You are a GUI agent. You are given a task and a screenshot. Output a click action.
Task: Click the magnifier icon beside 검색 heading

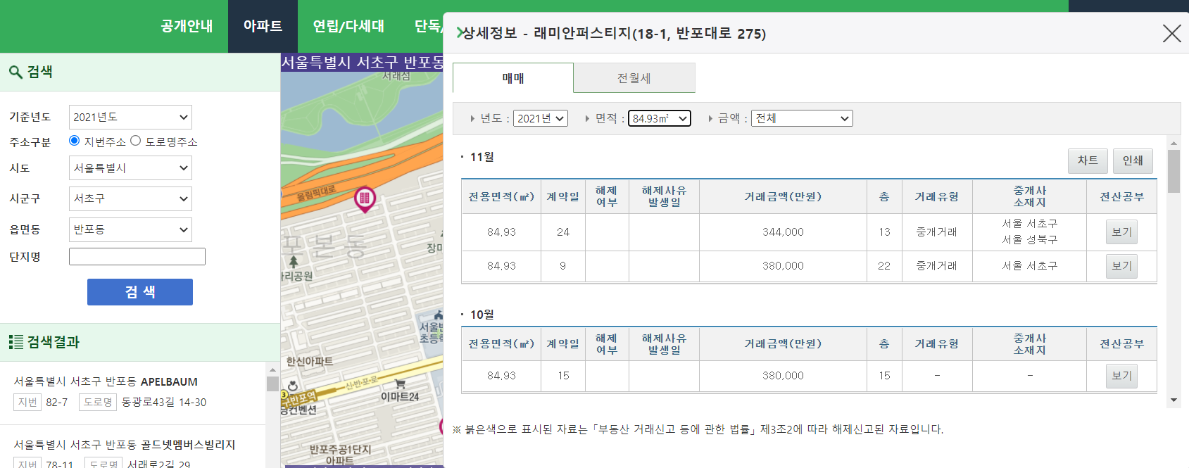click(x=15, y=72)
